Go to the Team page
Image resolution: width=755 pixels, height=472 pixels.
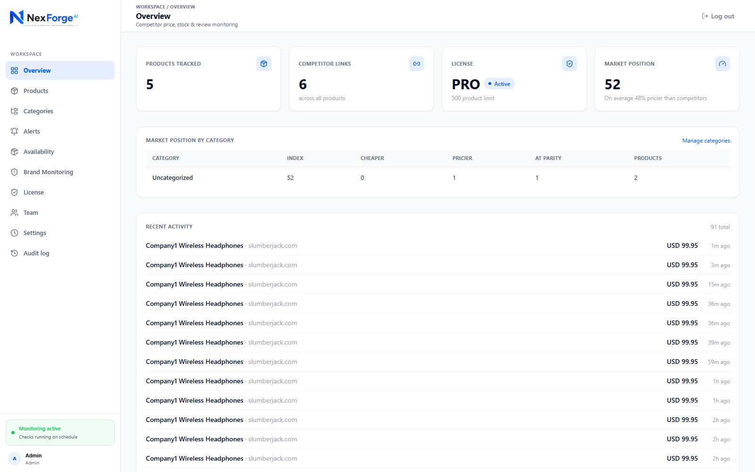pyautogui.click(x=60, y=212)
